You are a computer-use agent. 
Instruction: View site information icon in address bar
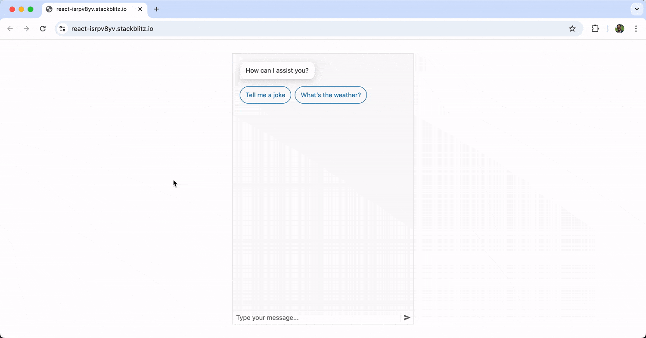62,29
